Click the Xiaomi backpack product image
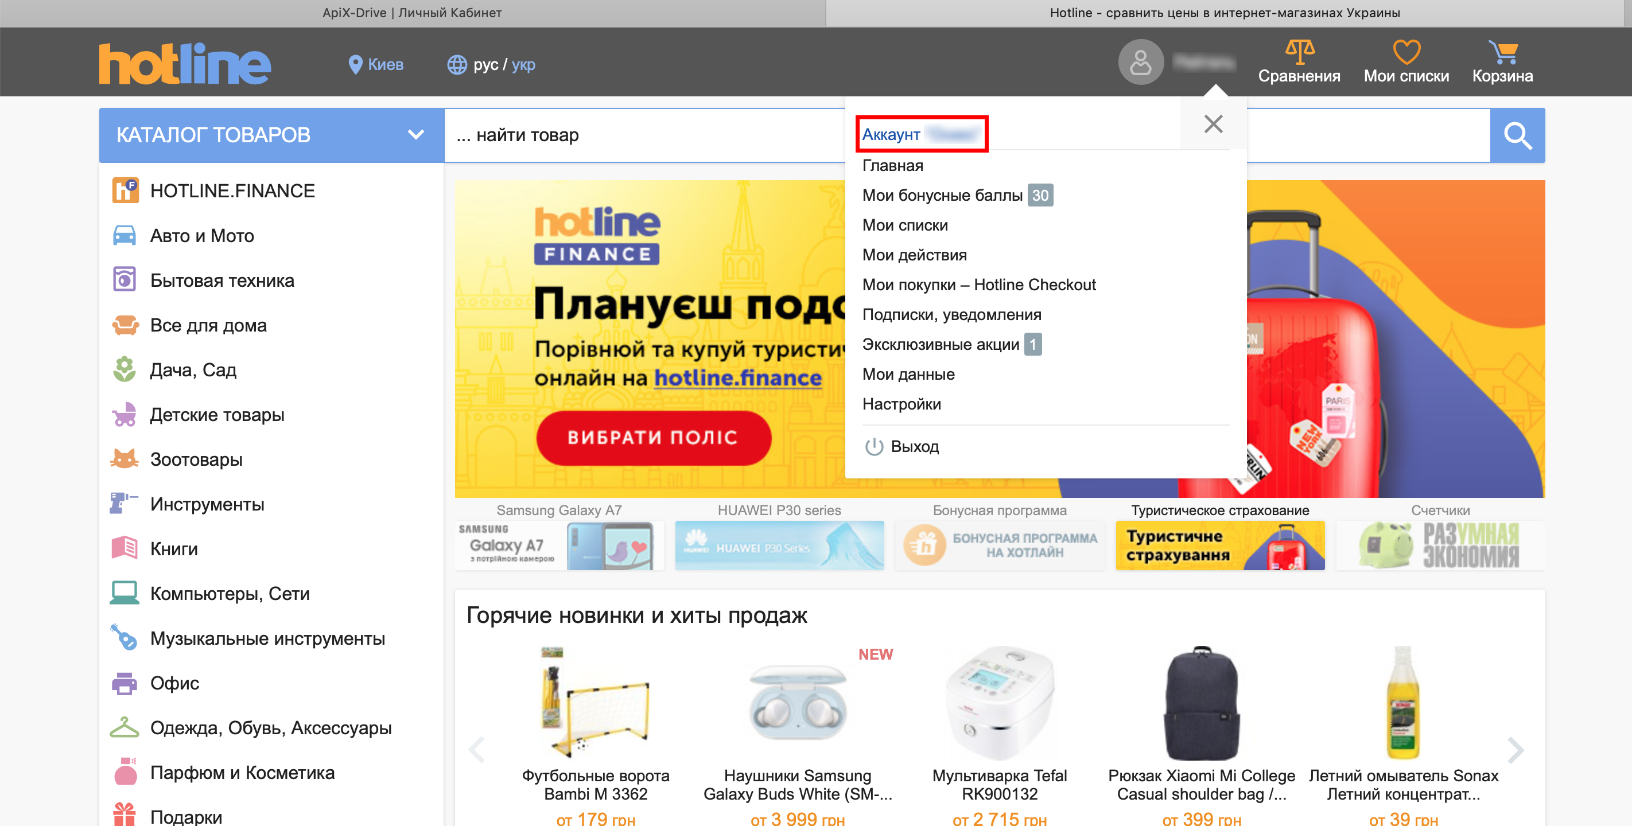 1201,703
